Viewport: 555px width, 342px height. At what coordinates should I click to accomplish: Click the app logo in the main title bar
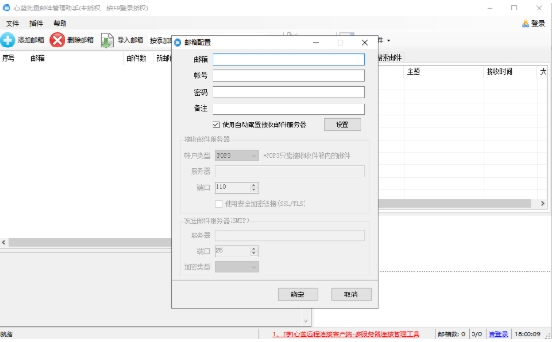7,8
